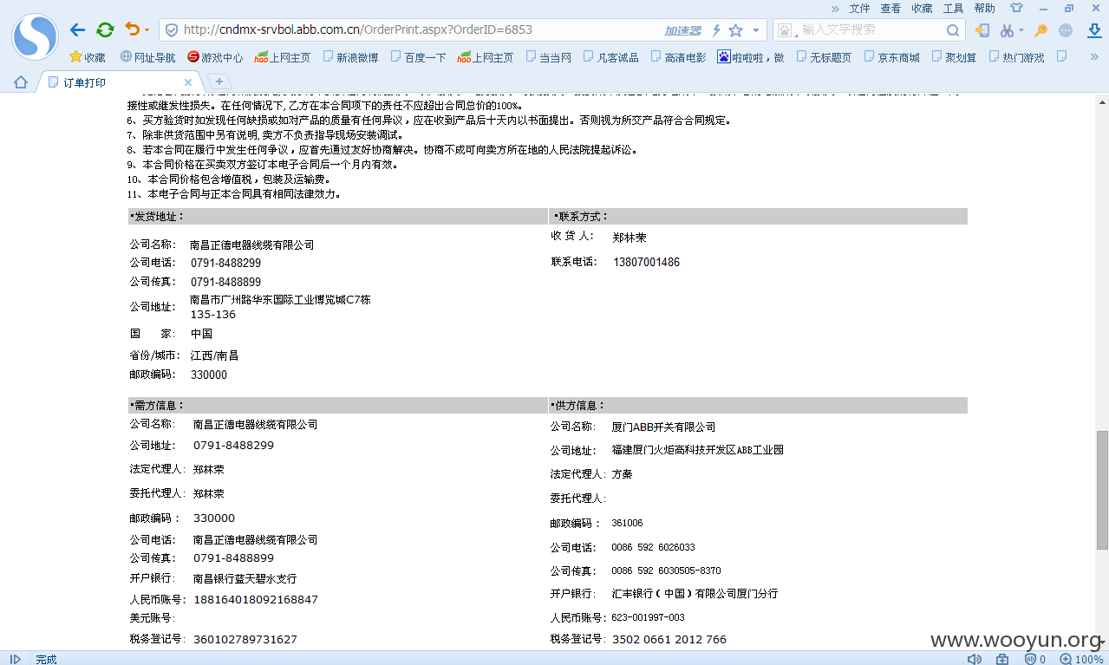
Task: Open the undo history dropdown arrow
Action: (x=147, y=30)
